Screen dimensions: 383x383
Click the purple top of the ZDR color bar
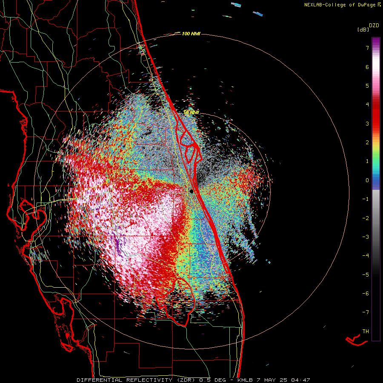[x=376, y=41]
